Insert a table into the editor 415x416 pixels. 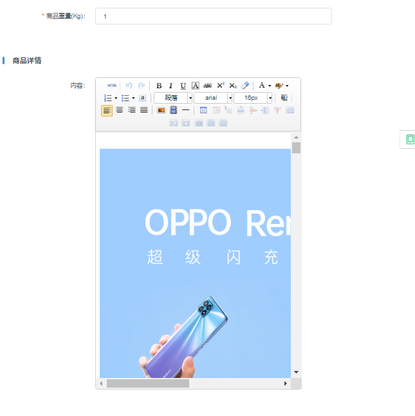pyautogui.click(x=203, y=110)
